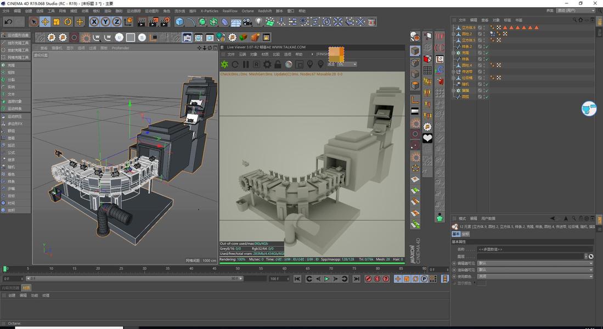
Task: Click the 显示颜色 color swatch
Action: click(482, 283)
